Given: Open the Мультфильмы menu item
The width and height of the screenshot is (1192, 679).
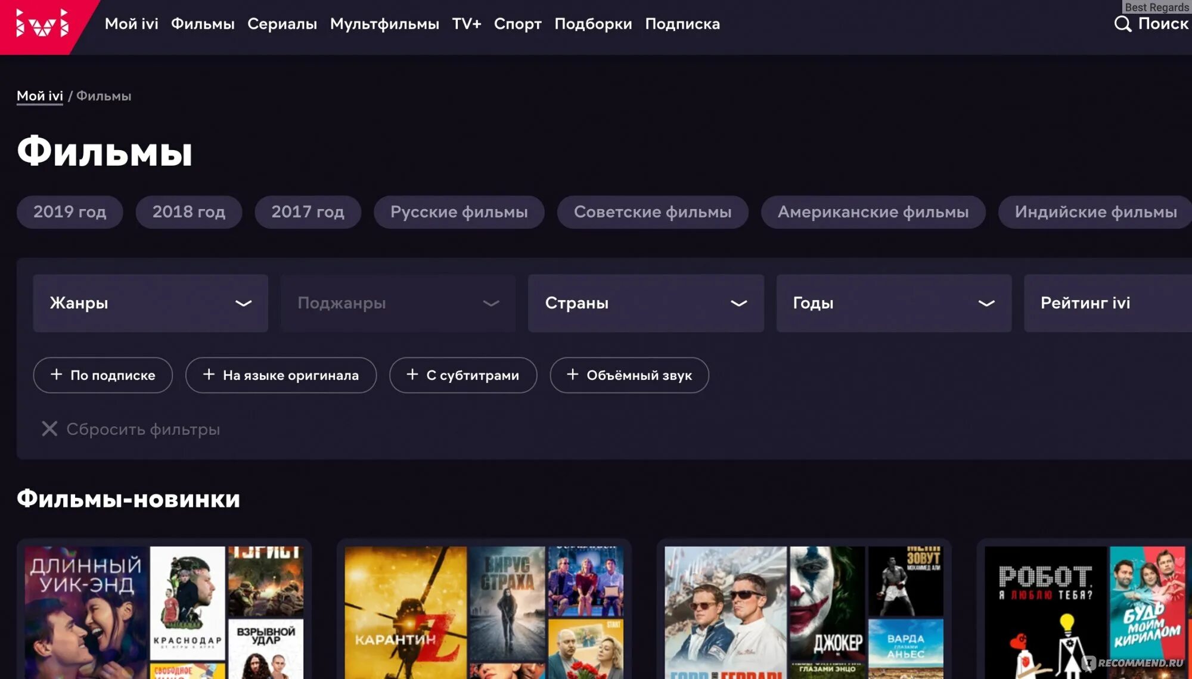Looking at the screenshot, I should (x=384, y=24).
